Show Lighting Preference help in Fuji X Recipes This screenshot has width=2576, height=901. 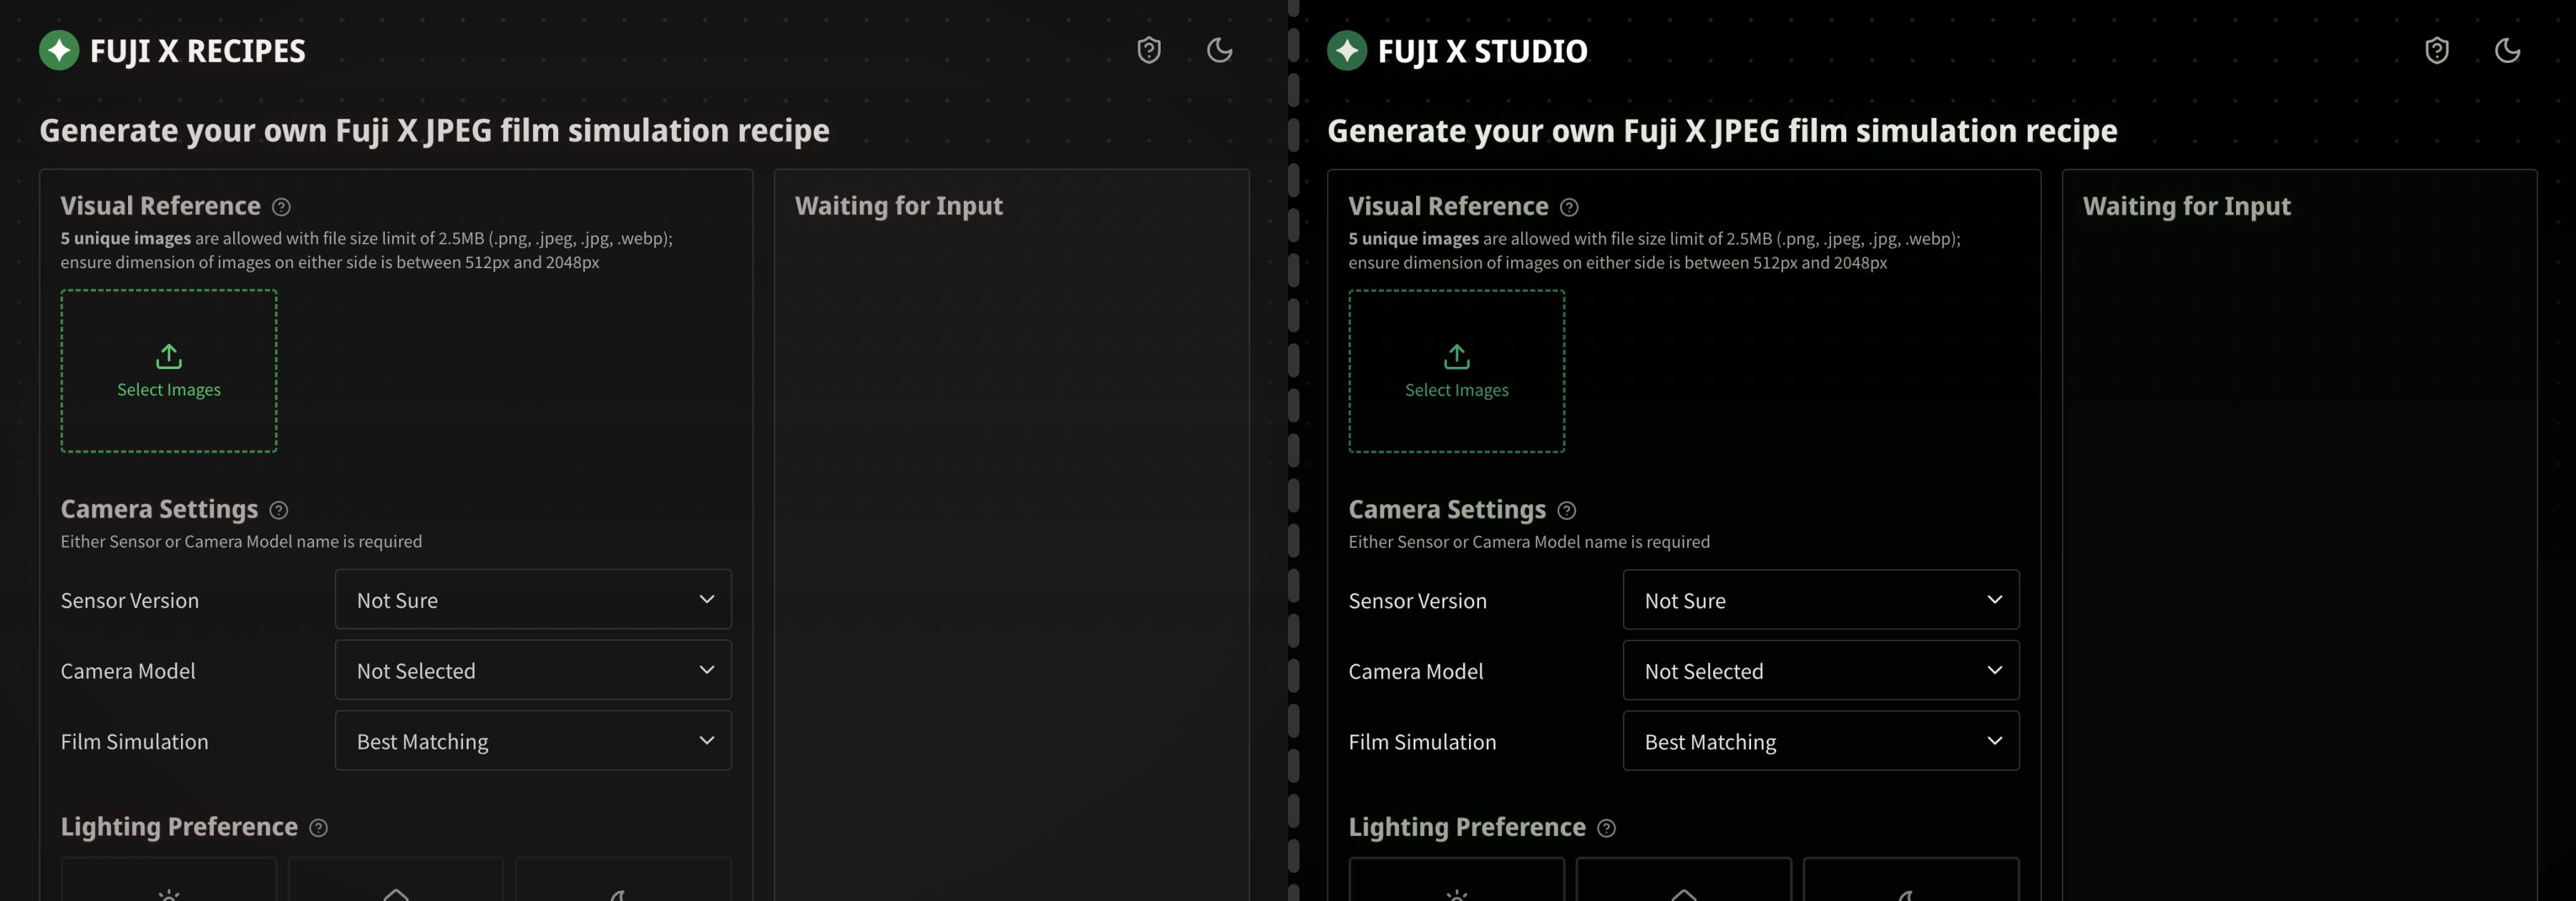318,828
